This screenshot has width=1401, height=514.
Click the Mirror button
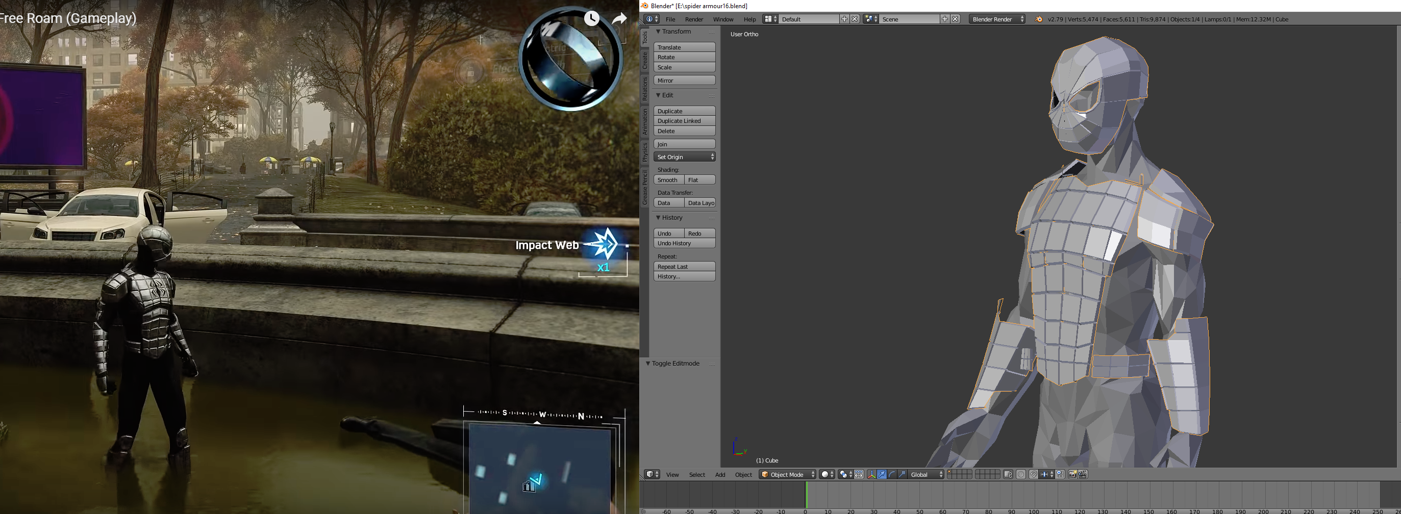click(684, 81)
